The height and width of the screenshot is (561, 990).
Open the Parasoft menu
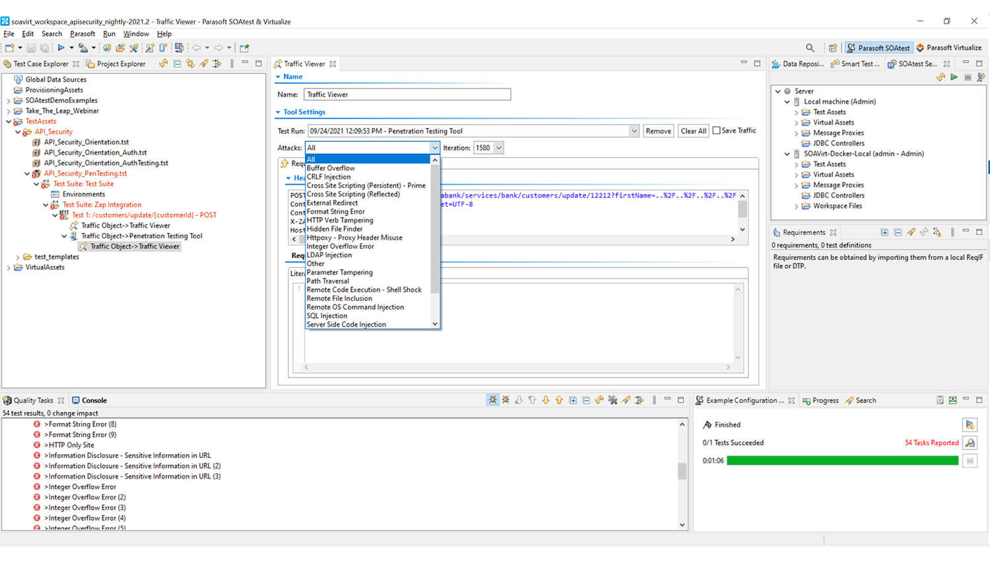coord(82,34)
